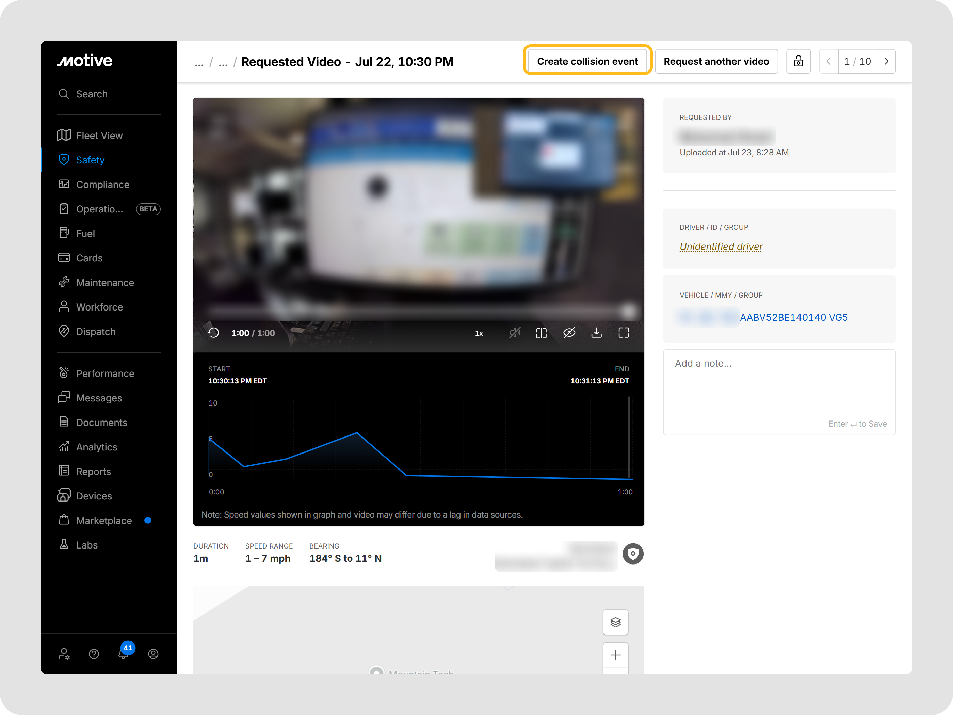Zoom in on the map

coord(615,655)
